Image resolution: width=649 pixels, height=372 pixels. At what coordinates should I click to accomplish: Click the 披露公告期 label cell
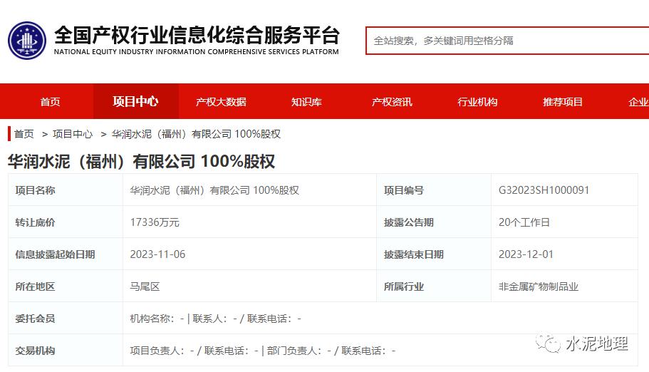coord(434,222)
